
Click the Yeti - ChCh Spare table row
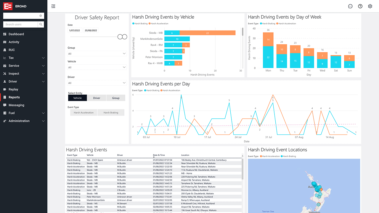[x=154, y=160]
